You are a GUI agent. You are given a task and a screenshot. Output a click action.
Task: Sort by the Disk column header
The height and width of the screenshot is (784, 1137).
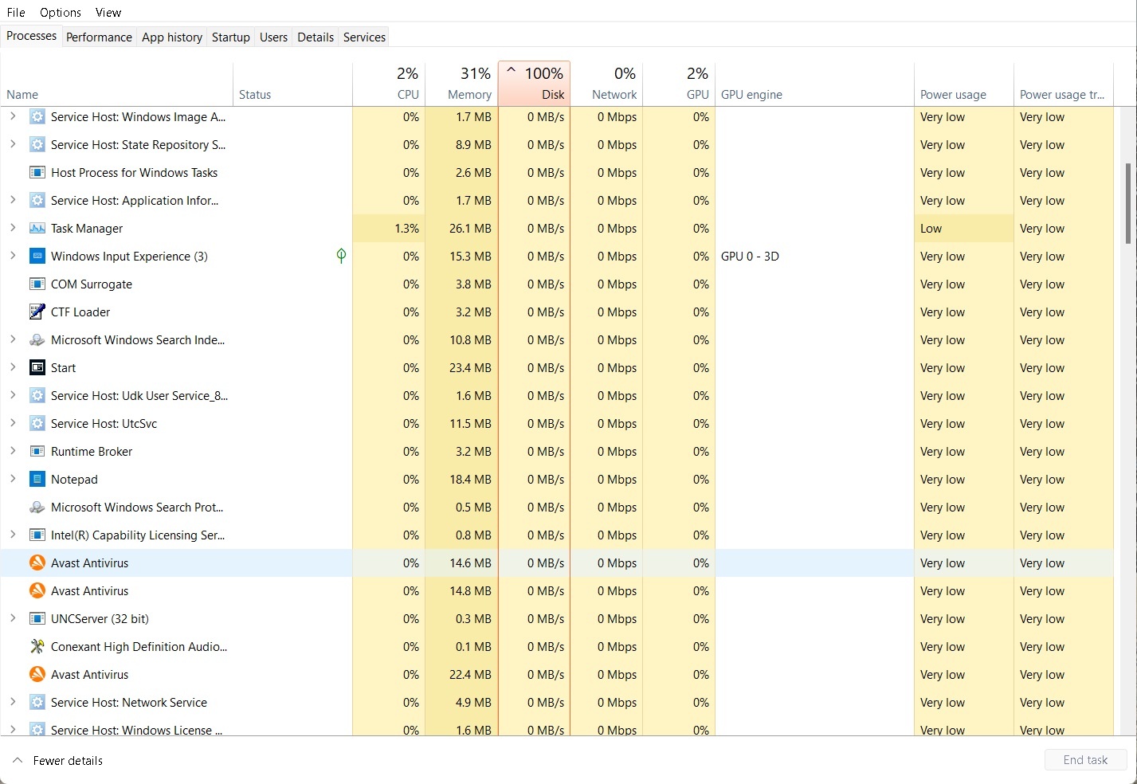[x=534, y=84]
